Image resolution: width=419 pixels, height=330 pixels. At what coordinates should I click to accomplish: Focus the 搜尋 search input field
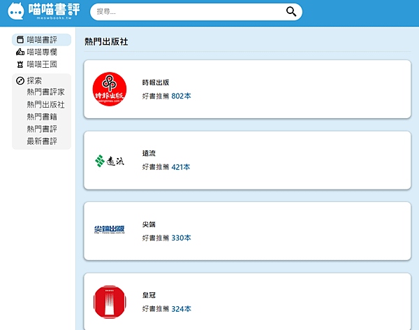pos(196,12)
